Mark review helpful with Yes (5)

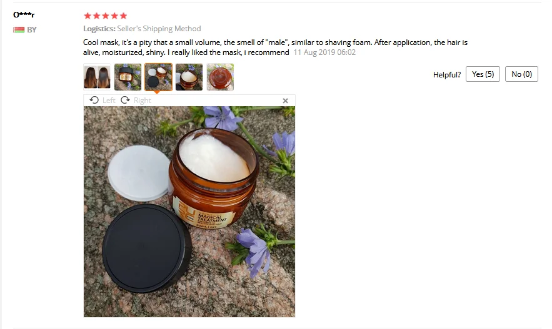pos(483,74)
